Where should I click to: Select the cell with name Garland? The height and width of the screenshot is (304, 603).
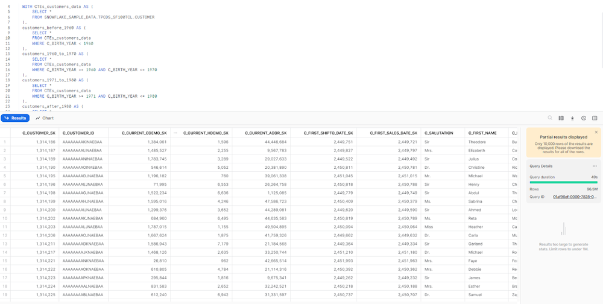pos(487,244)
